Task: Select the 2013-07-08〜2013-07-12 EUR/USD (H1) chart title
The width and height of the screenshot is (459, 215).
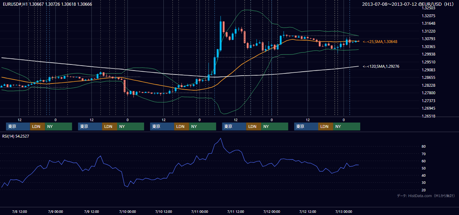Action: [409, 4]
